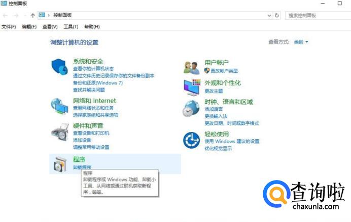The image size is (351, 222).
Task: Click 更换输入法 link
Action: [x=216, y=116]
